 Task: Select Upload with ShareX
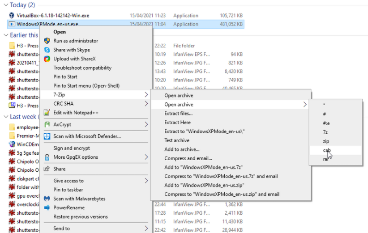[74, 59]
